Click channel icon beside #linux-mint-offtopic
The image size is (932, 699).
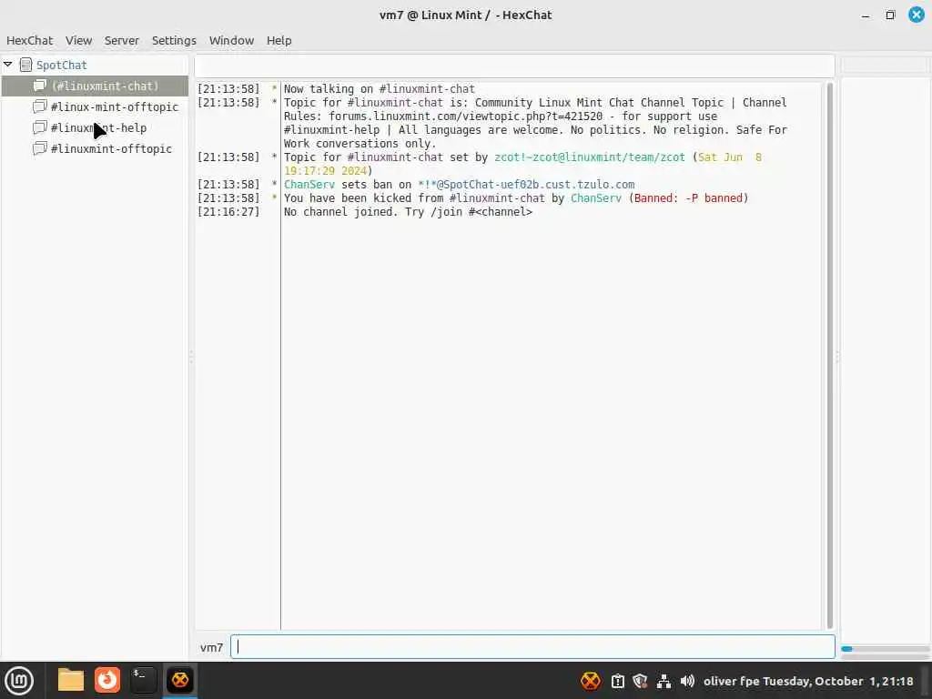coord(40,106)
